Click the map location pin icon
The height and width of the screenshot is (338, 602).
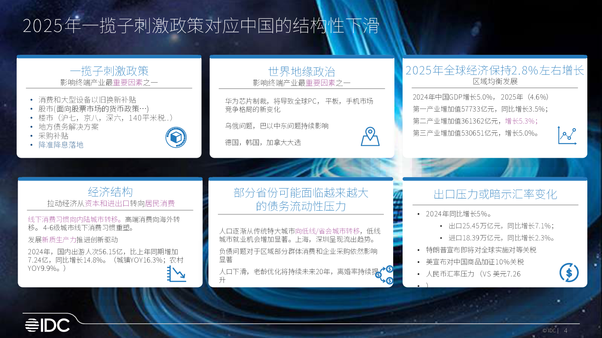point(370,136)
